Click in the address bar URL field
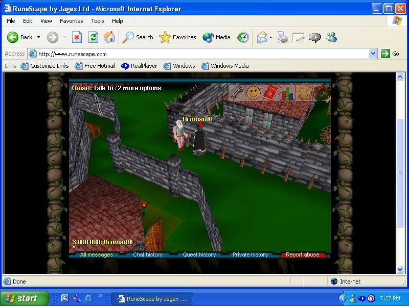This screenshot has height=306, width=409. tap(198, 54)
